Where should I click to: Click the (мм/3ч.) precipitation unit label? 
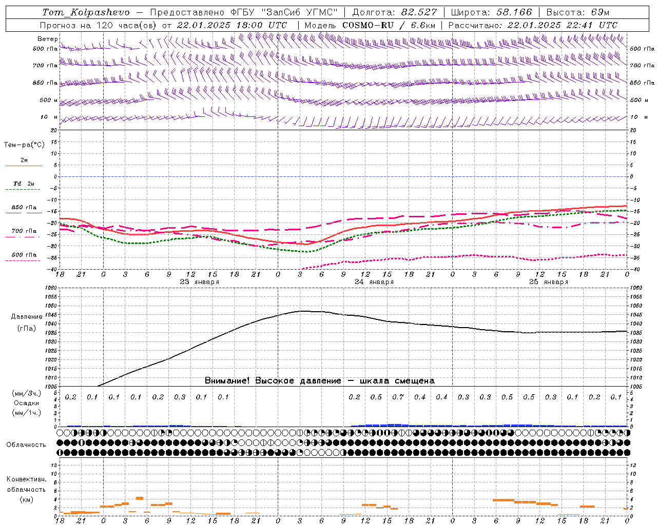click(26, 393)
